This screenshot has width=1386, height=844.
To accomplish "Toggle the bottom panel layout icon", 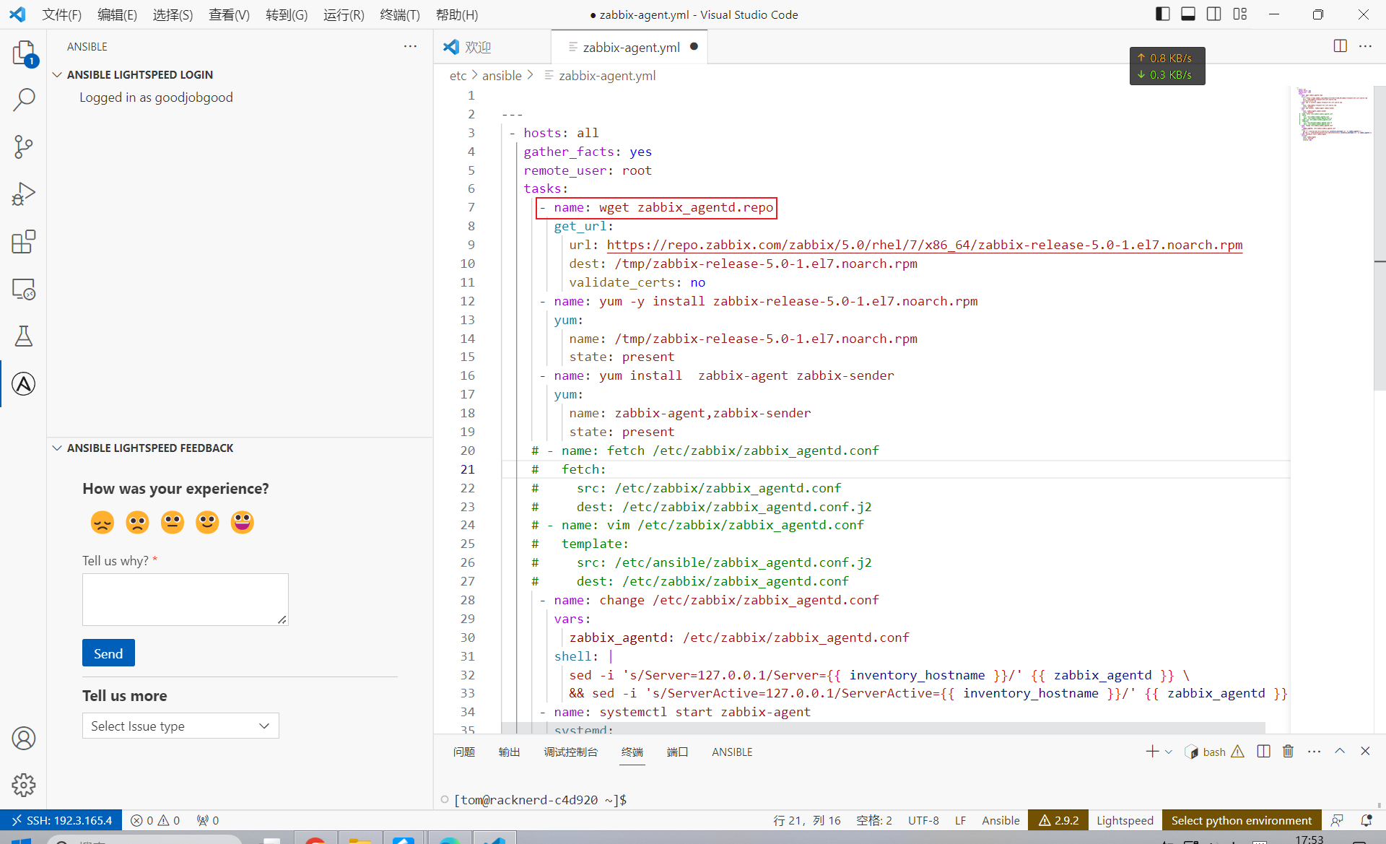I will click(1188, 14).
